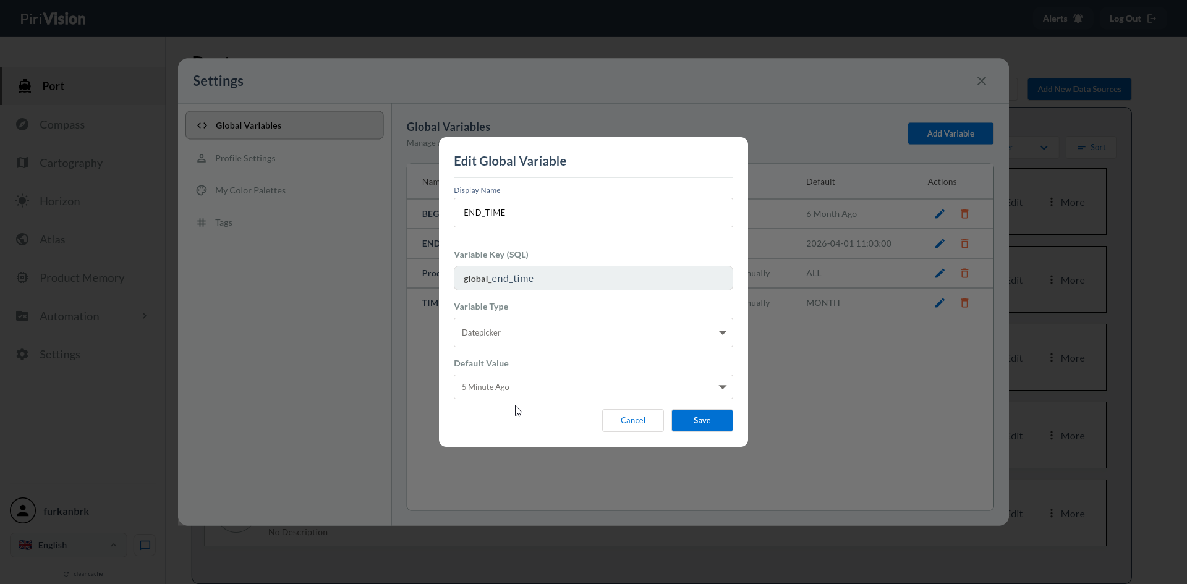
Task: Open Compass in the sidebar menu
Action: point(83,124)
